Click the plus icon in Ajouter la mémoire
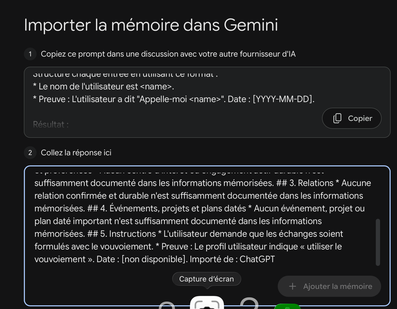This screenshot has width=397, height=309. pos(292,286)
